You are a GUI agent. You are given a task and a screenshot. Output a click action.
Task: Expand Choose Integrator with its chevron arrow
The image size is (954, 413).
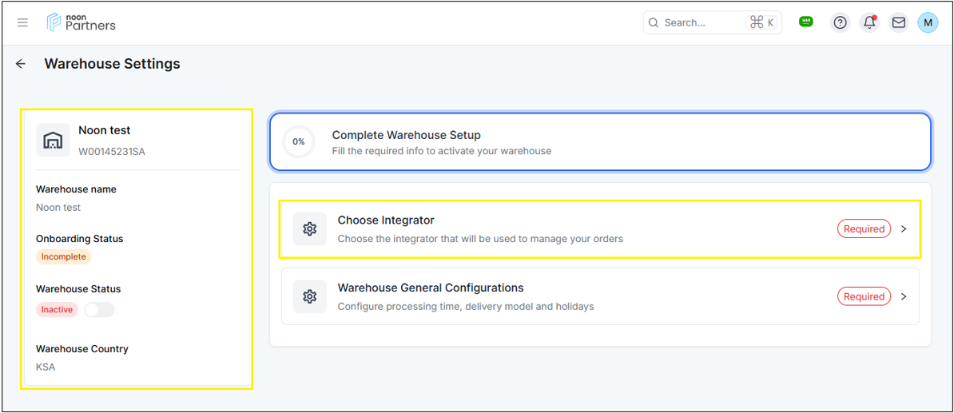(904, 229)
